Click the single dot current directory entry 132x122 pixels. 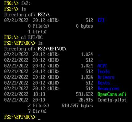99,55
